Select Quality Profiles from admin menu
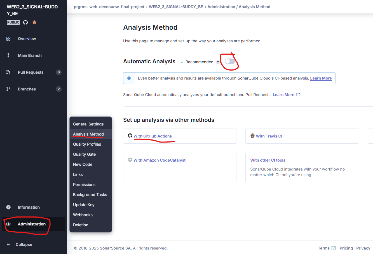This screenshot has height=254, width=373. click(91, 144)
